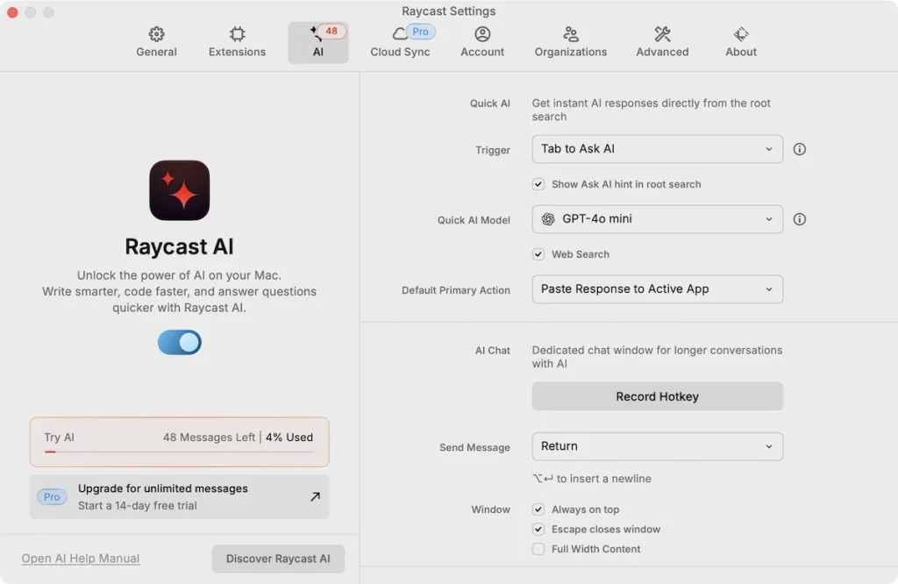
Task: Click the "48 Messages Left" text
Action: pyautogui.click(x=209, y=438)
